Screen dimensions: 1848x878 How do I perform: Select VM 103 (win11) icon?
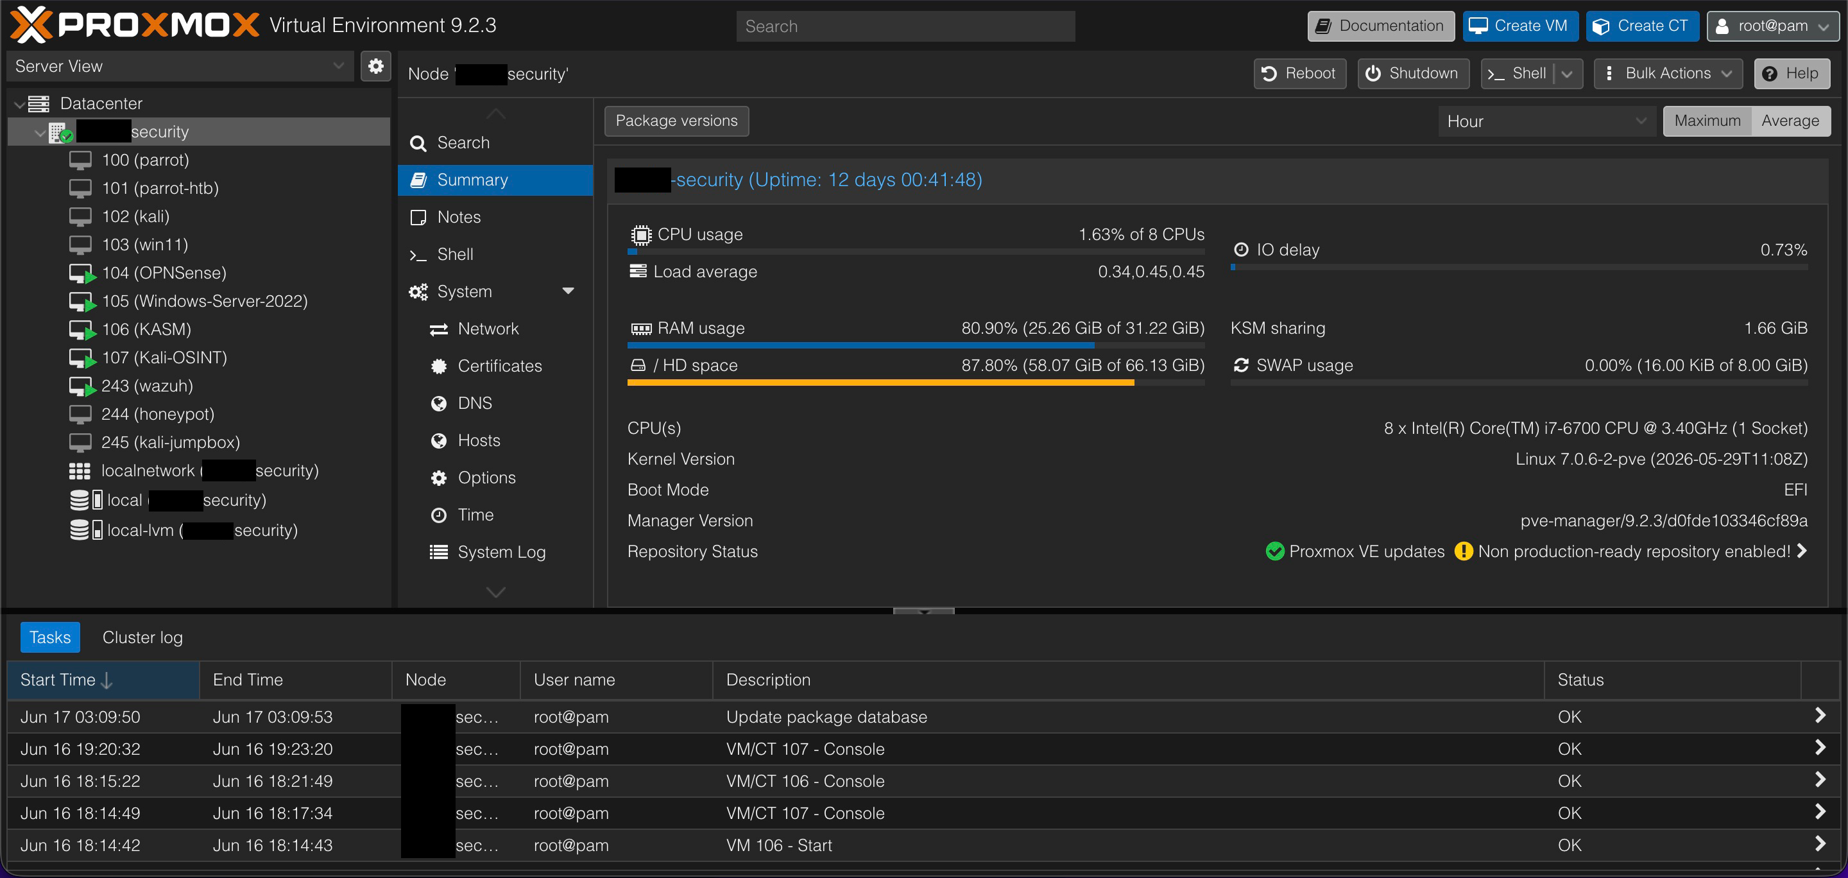(x=80, y=245)
